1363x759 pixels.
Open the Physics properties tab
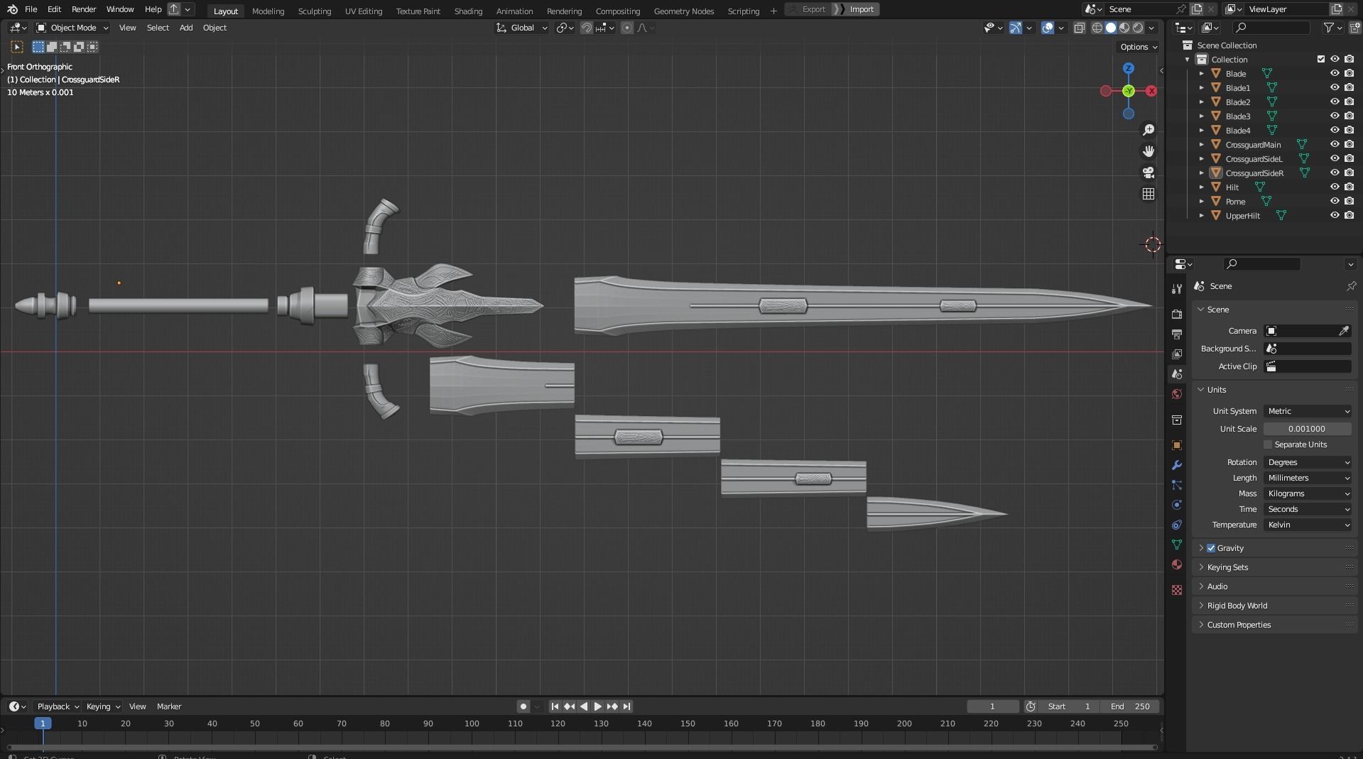coord(1177,505)
